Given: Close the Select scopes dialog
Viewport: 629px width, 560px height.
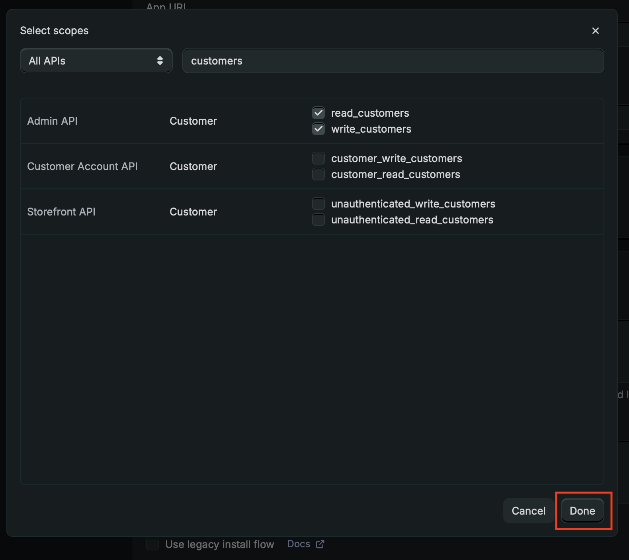Looking at the screenshot, I should (x=595, y=31).
